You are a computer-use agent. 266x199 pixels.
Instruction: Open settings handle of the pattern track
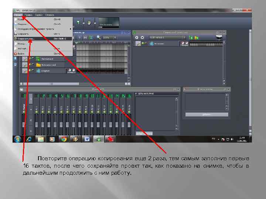[x=25, y=59]
